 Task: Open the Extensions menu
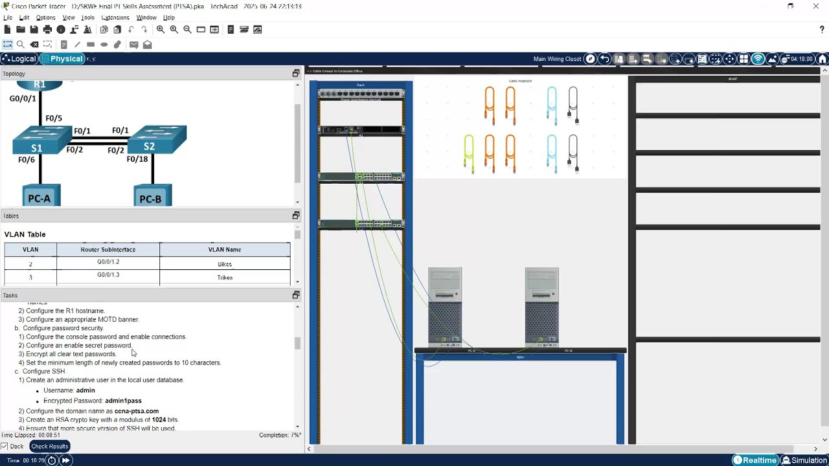coord(115,17)
